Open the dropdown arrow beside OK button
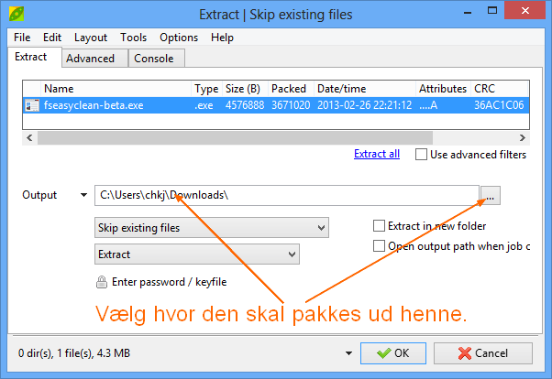Screen dimensions: 552x379 348,353
